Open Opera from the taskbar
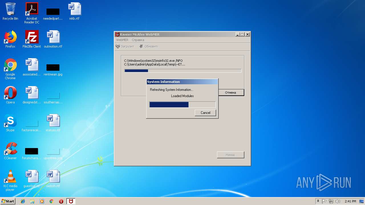The width and height of the screenshot is (365, 205). tap(61, 201)
